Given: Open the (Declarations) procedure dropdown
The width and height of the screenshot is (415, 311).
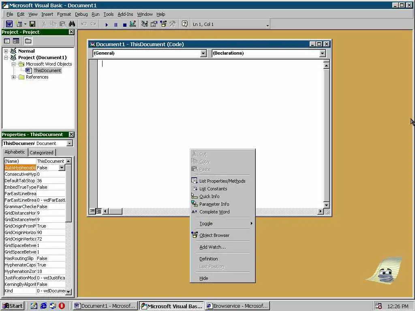Looking at the screenshot, I should [322, 53].
